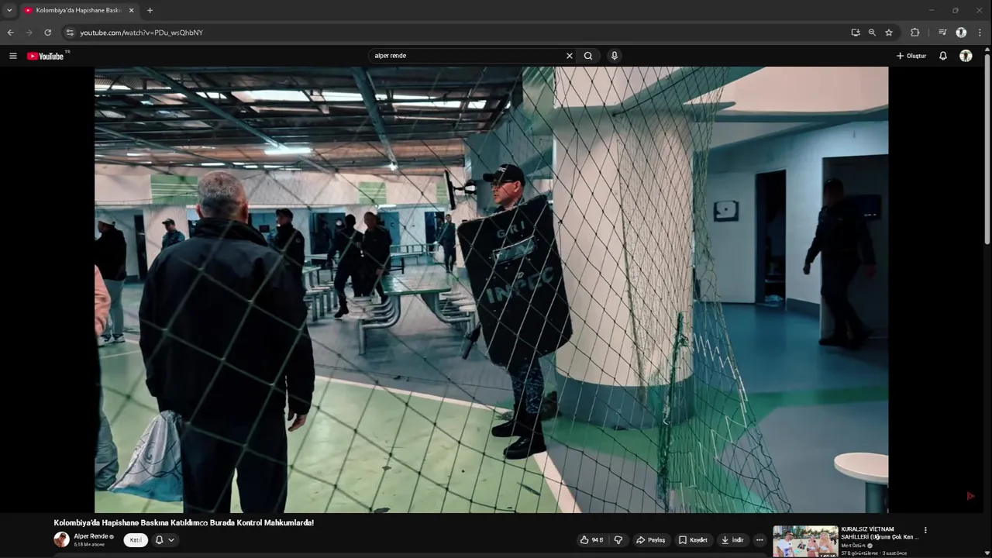The image size is (992, 558).
Task: Open a new browser tab
Action: [150, 10]
